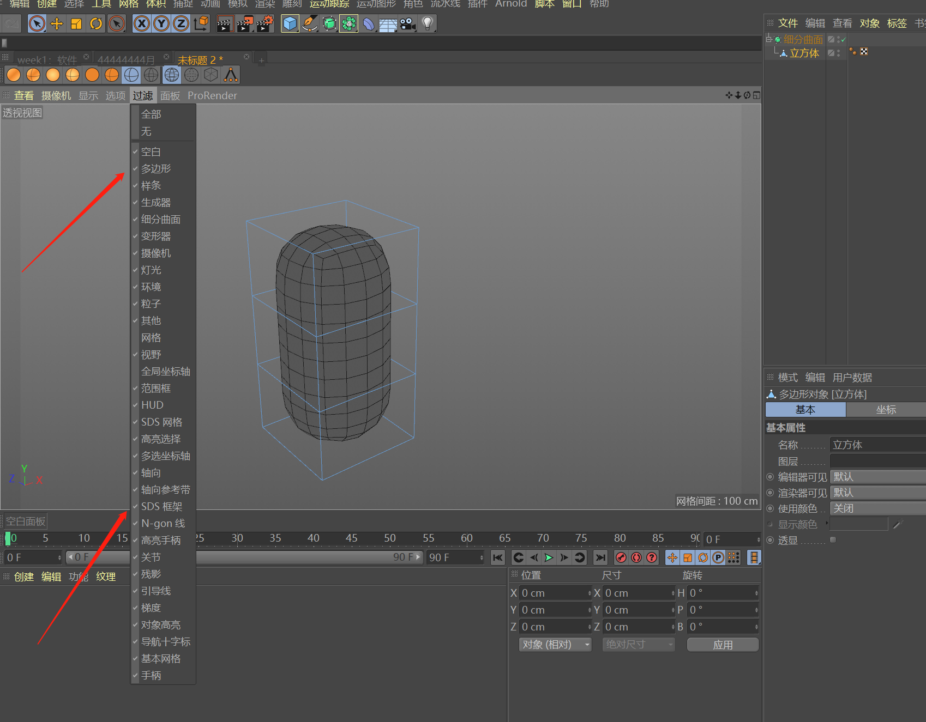Render view with first clapperboard icon
Screen dimensions: 926x722
click(x=225, y=23)
